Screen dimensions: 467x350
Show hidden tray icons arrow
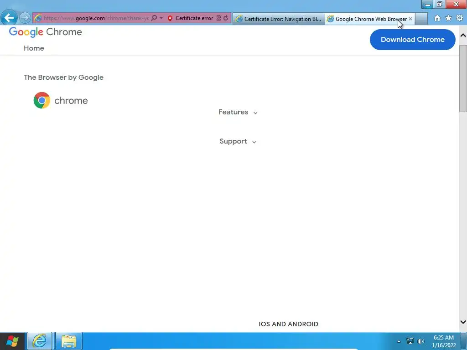(399, 341)
